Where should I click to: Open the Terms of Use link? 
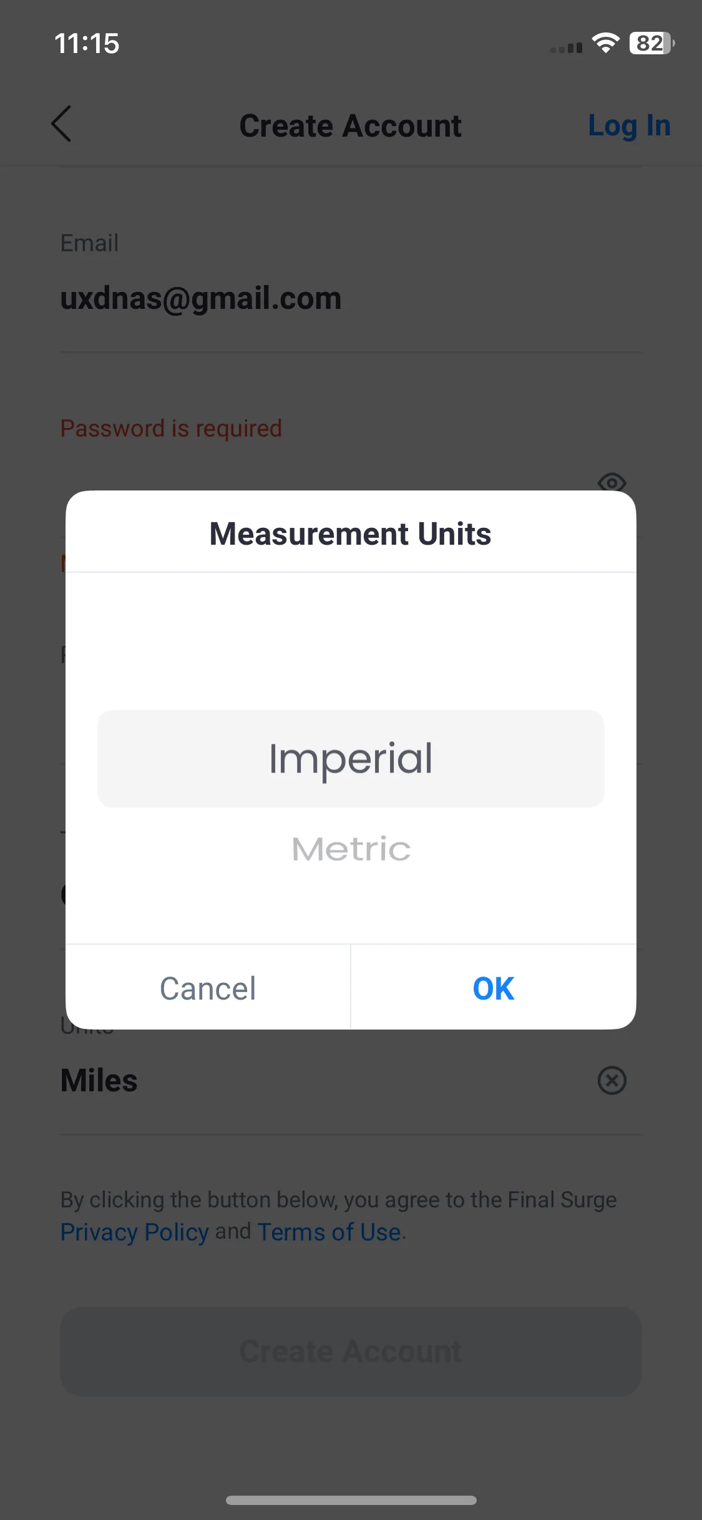click(329, 1232)
